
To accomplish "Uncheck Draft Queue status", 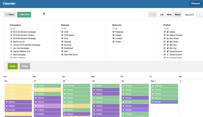I will pos(62,35).
